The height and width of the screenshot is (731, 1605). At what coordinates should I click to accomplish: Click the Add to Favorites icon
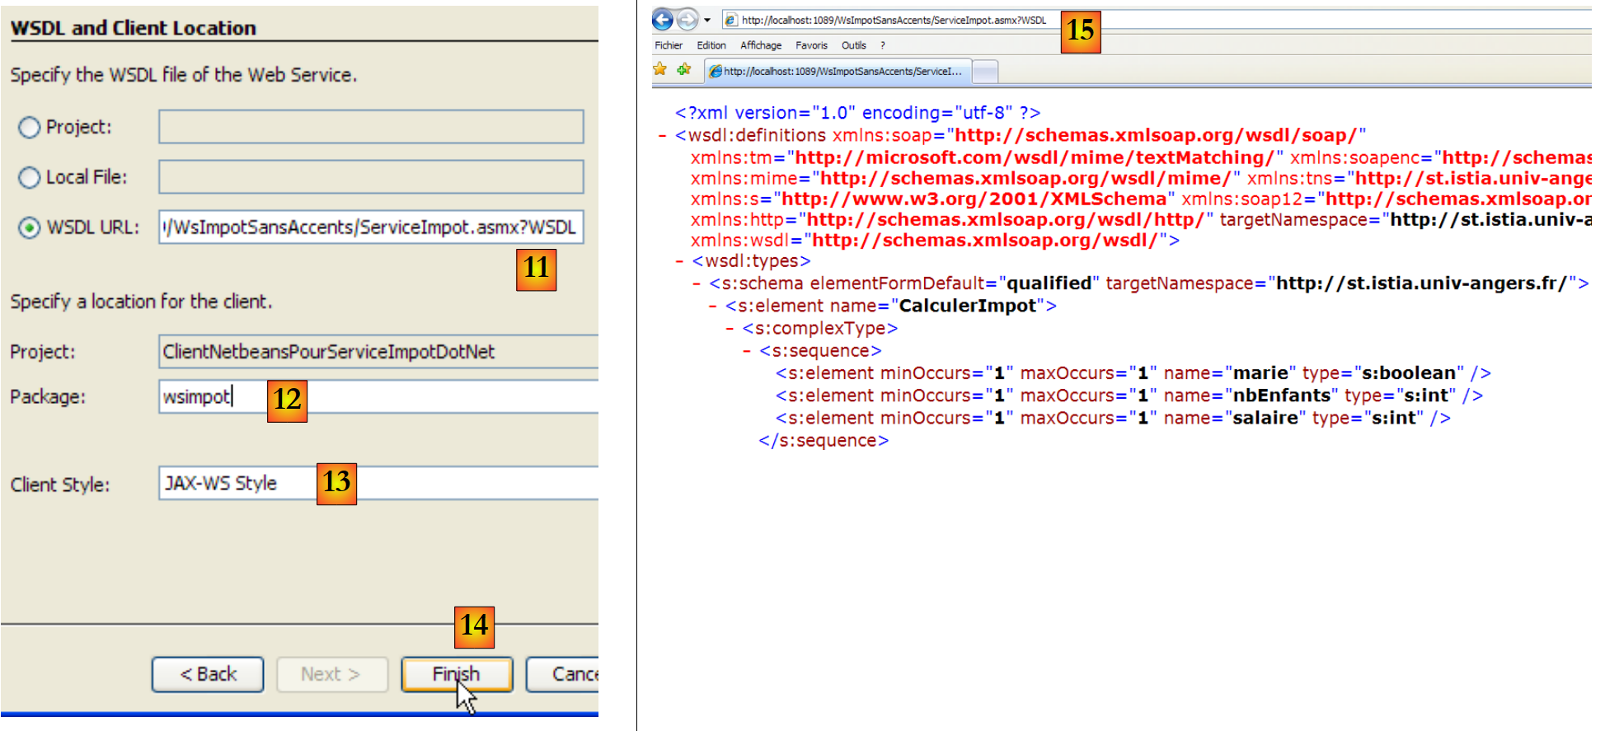684,69
